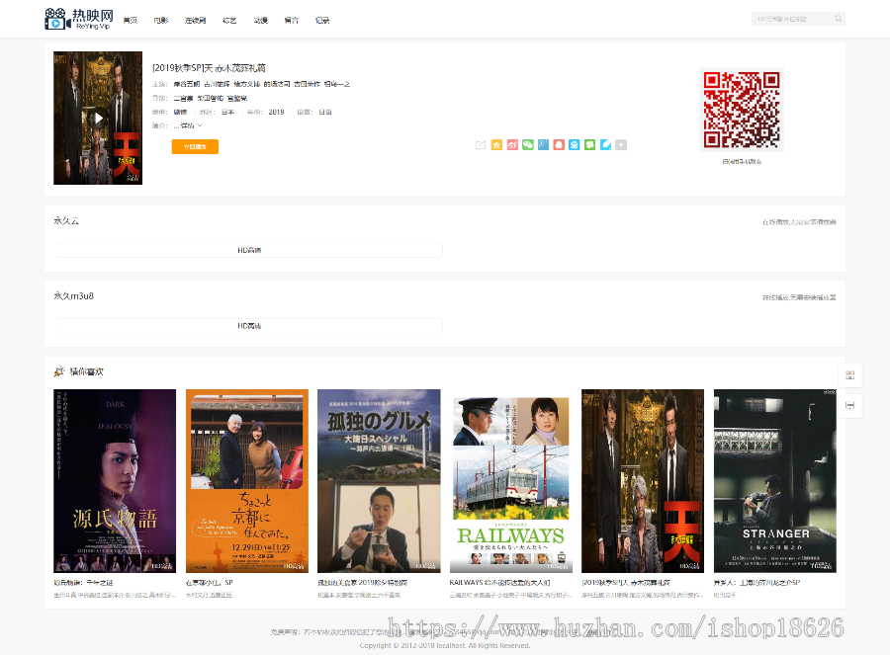Share the movie via the WeChat icon
Viewport: 890px width, 655px height.
528,144
